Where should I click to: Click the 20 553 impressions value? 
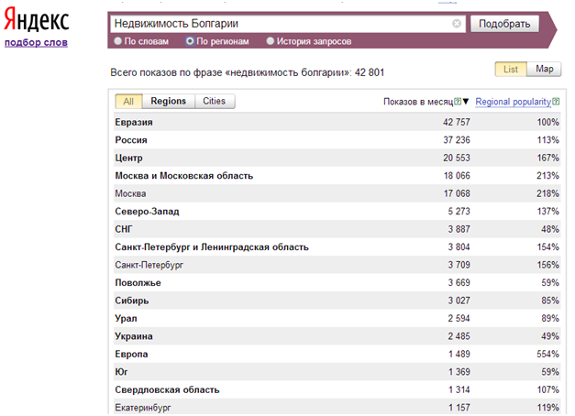coord(456,158)
